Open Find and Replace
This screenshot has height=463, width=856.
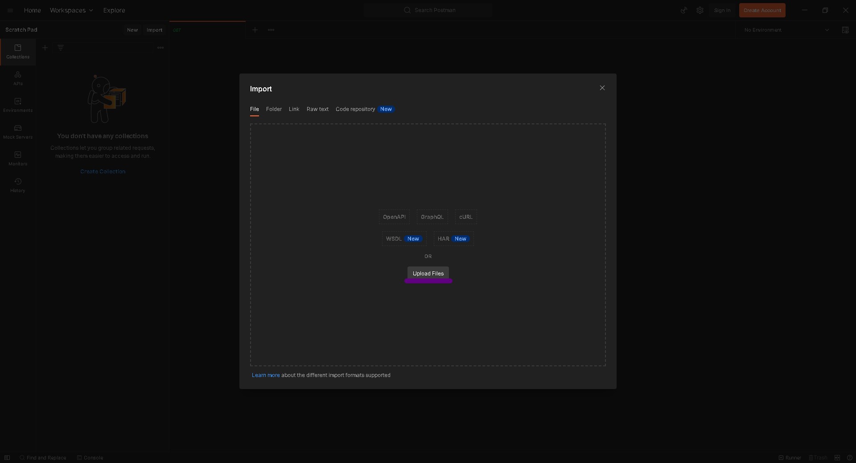43,458
